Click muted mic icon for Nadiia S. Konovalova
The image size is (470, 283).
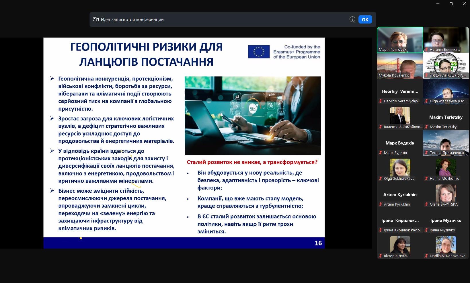[426, 256]
